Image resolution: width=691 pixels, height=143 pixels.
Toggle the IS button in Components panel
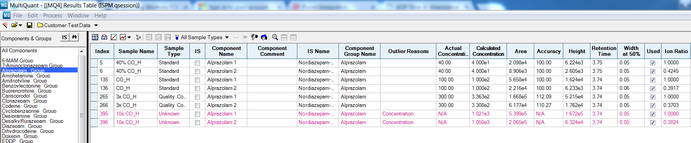64,37
